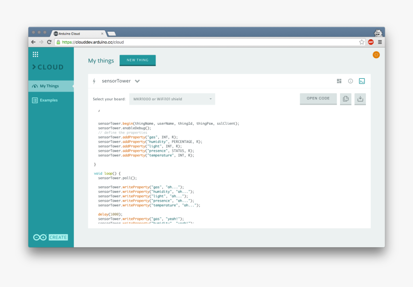Bookmark the page with the star icon
413x287 pixels.
(362, 42)
